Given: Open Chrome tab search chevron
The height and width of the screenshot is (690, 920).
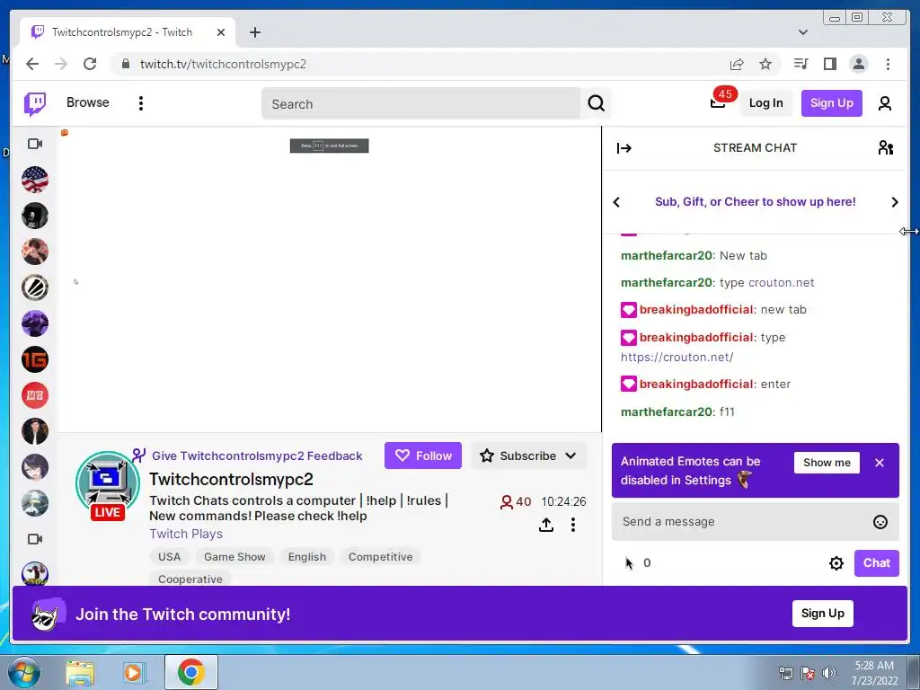Looking at the screenshot, I should pos(803,32).
